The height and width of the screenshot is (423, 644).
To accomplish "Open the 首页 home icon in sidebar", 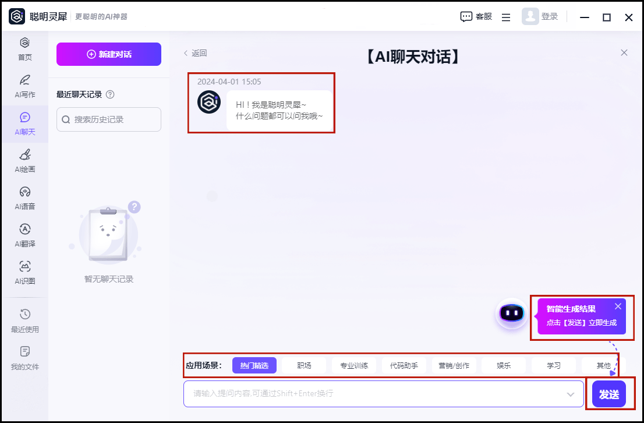I will coord(24,43).
